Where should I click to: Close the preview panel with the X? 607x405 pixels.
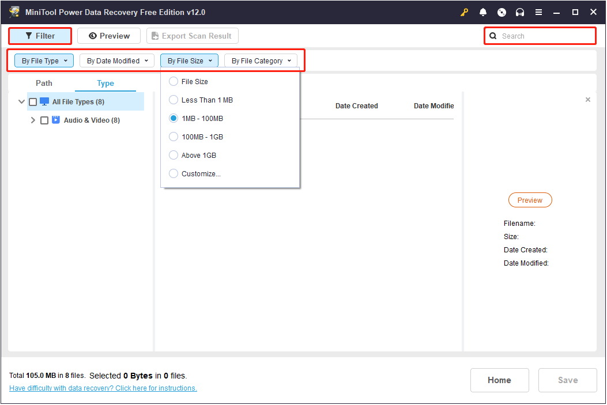point(587,100)
